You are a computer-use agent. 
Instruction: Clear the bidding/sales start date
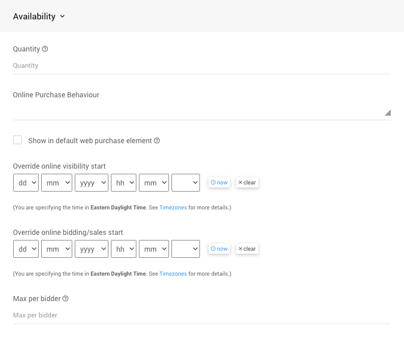pos(247,249)
